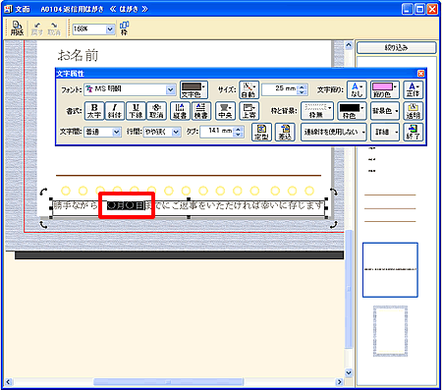Select 横書 horizontal writing mode
Image resolution: width=442 pixels, height=390 pixels.
(x=201, y=111)
